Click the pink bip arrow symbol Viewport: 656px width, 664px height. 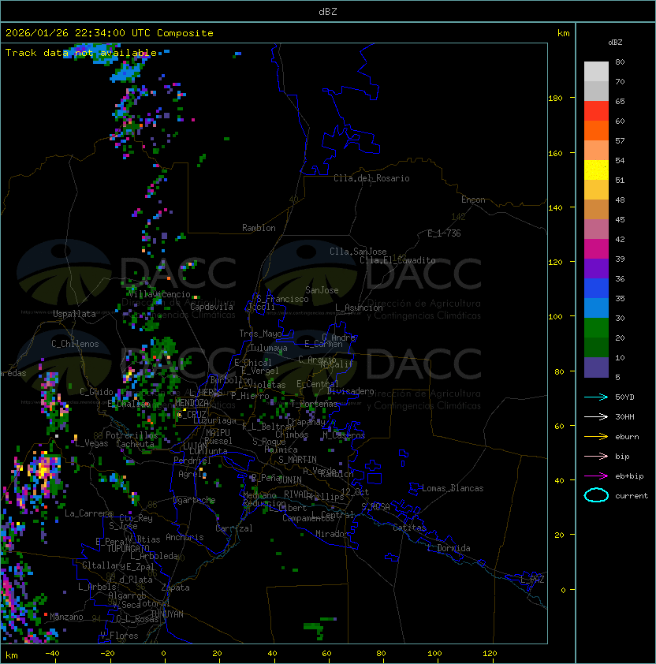tap(597, 456)
